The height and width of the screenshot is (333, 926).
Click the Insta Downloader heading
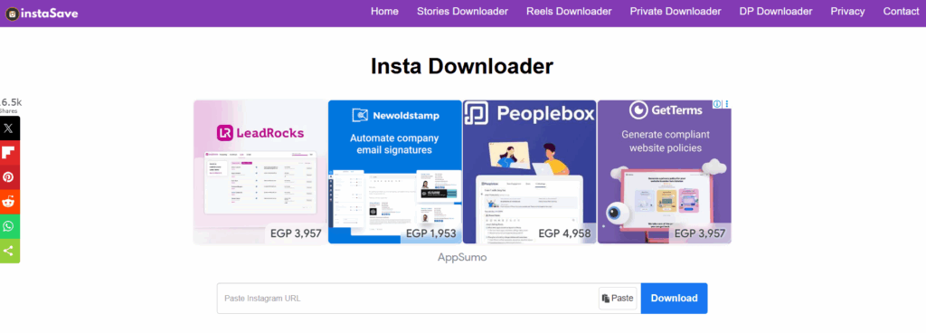(x=462, y=66)
